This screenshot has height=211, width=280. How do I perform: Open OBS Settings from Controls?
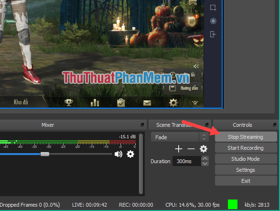[246, 170]
